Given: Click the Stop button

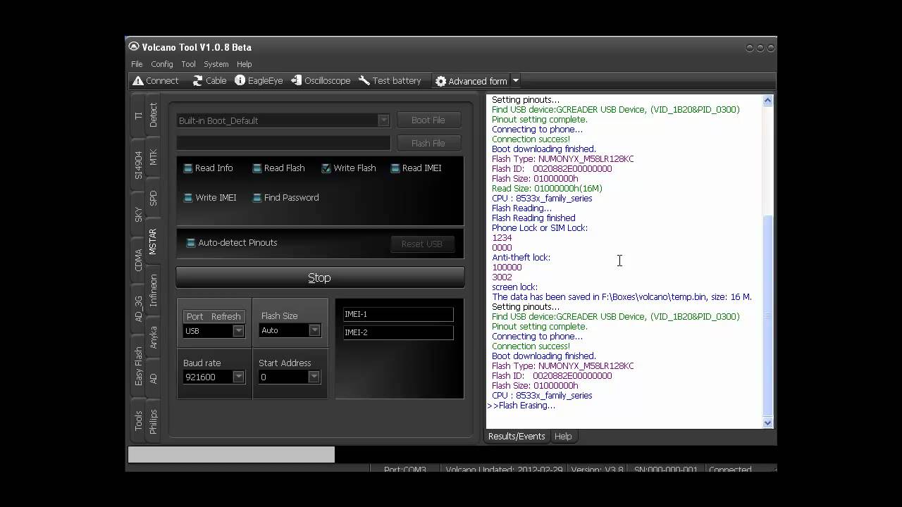Looking at the screenshot, I should (x=320, y=277).
